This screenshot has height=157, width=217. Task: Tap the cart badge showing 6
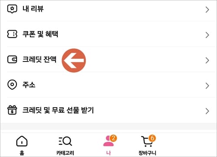152,138
